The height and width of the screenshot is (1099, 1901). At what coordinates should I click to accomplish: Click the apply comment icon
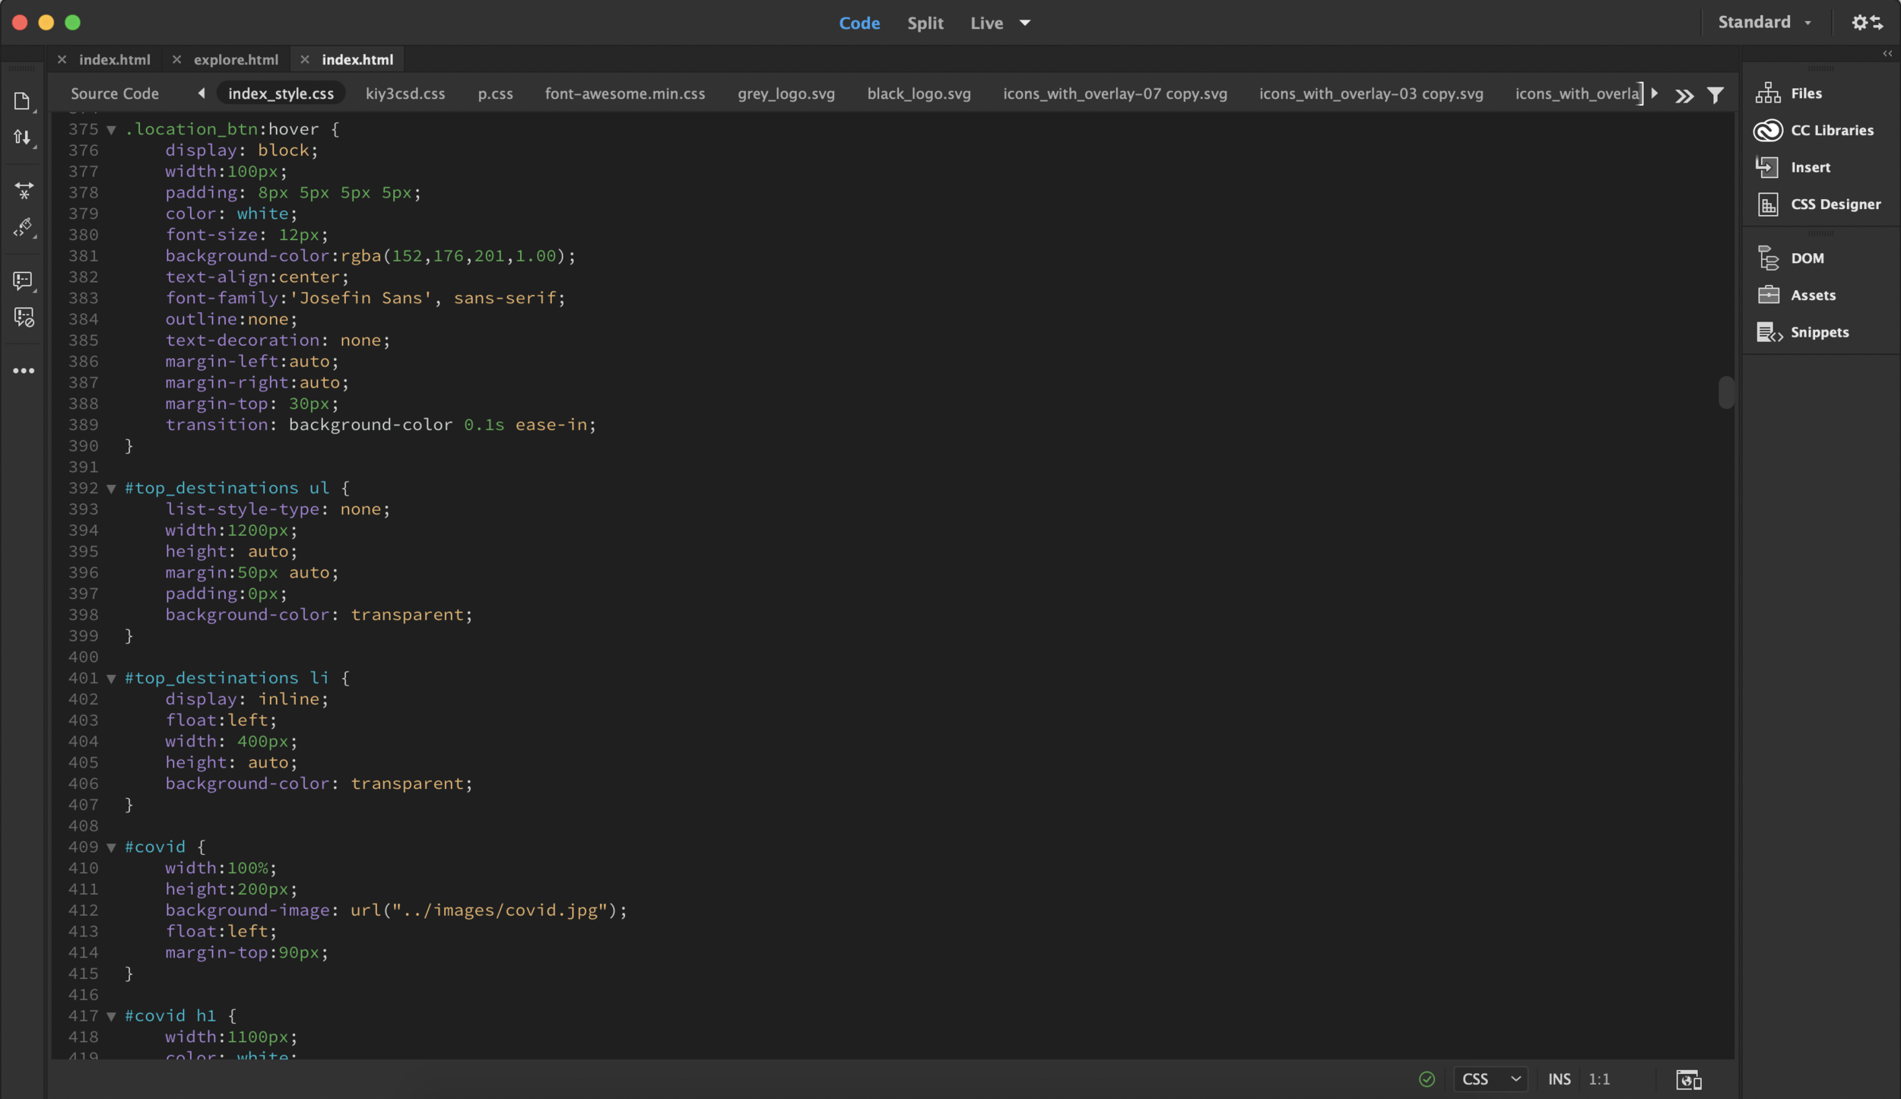click(x=23, y=280)
